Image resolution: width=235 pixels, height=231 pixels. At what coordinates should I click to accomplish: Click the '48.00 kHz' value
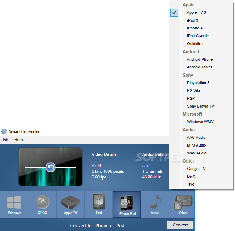[x=151, y=177]
